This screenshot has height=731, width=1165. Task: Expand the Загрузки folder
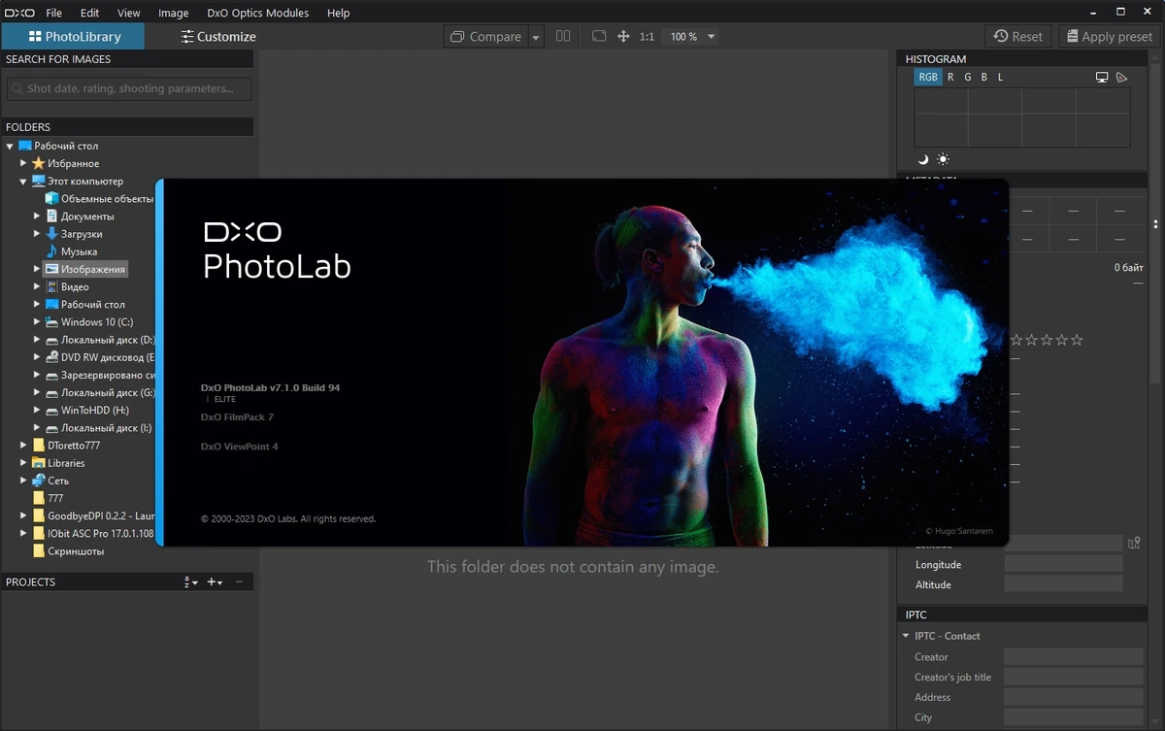coord(37,234)
